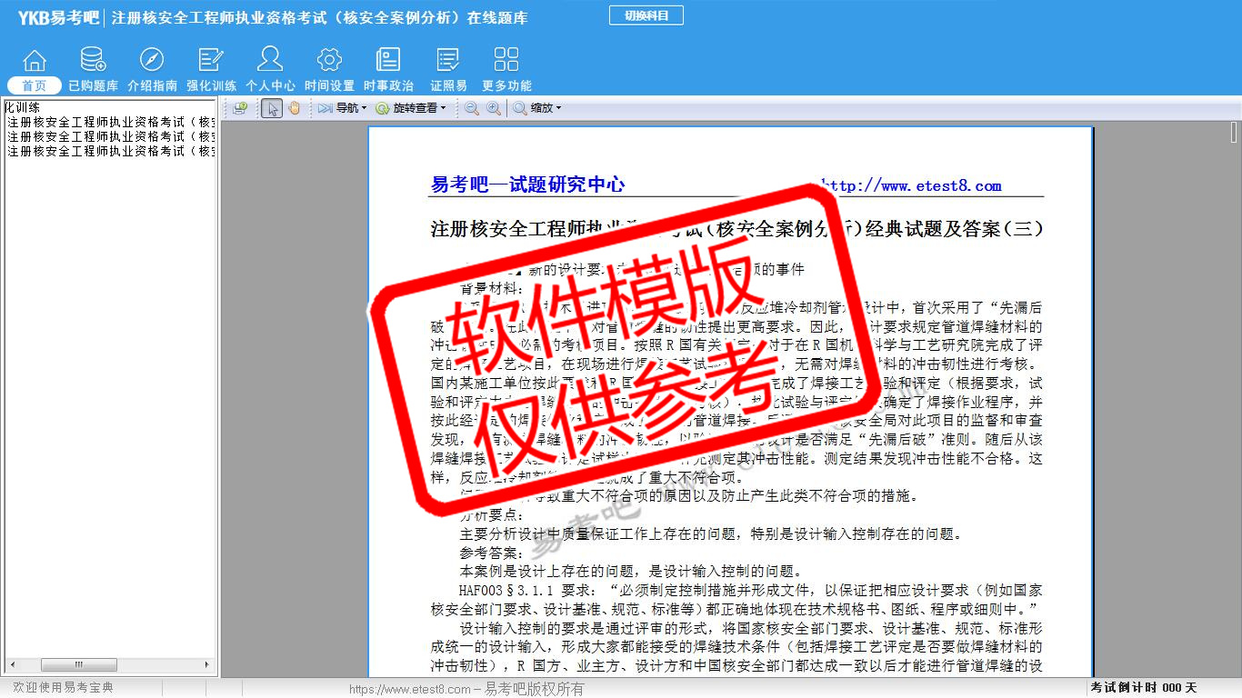Zoom in the document with plus magnifier
This screenshot has width=1242, height=698.
click(493, 108)
